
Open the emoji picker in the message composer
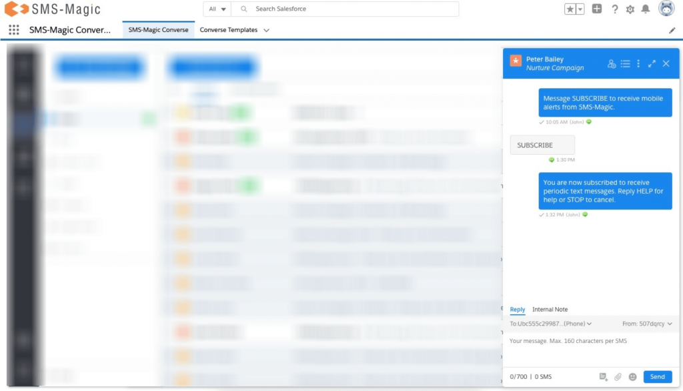click(632, 376)
